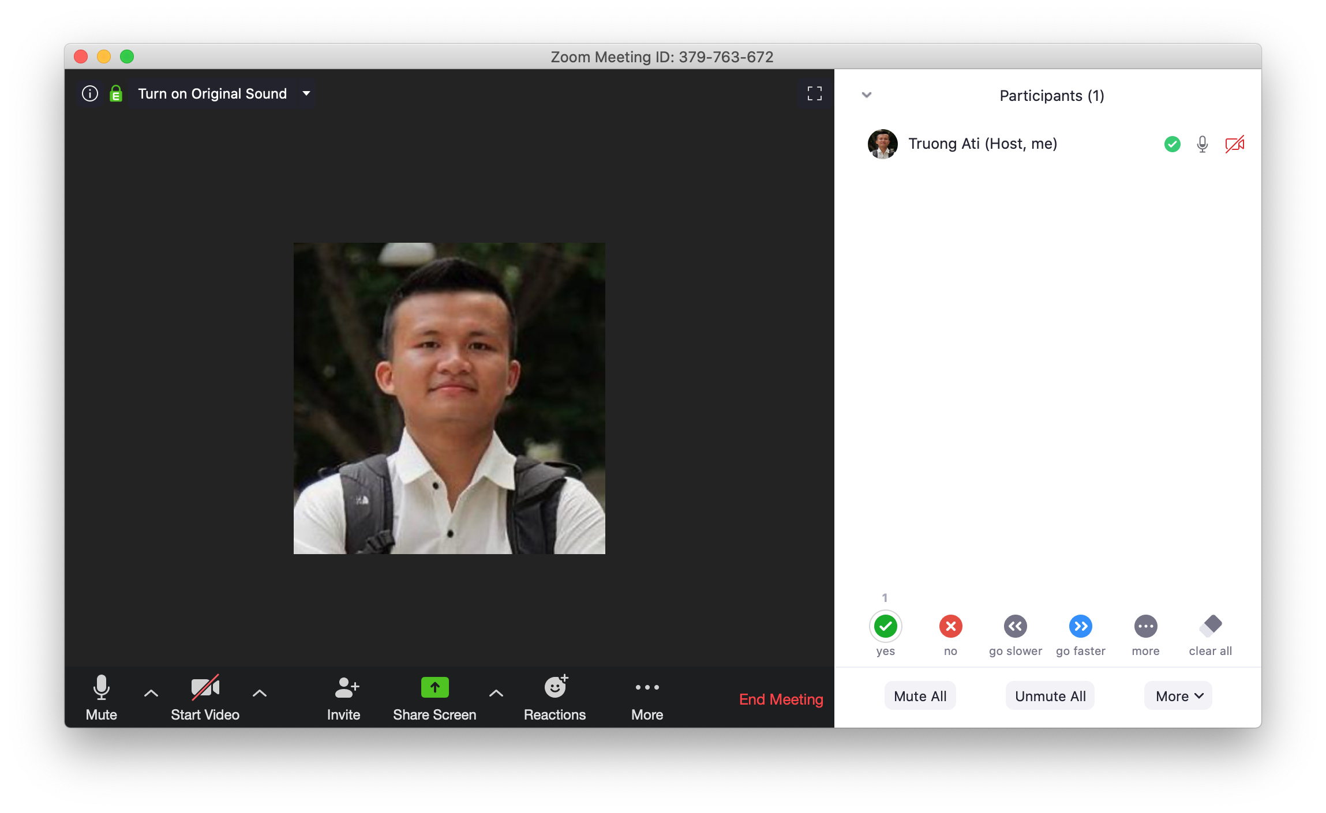Expand audio options next to Mute

(x=151, y=694)
